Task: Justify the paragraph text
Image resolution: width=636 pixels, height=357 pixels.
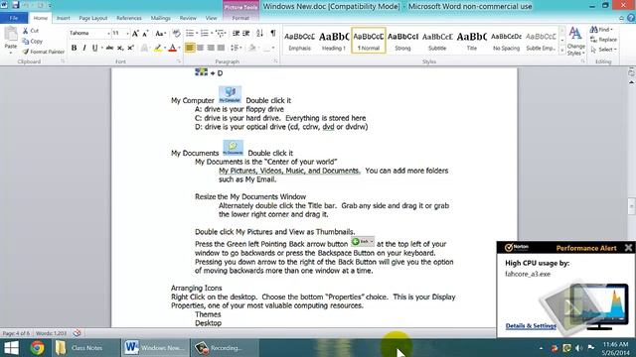Action: point(221,48)
